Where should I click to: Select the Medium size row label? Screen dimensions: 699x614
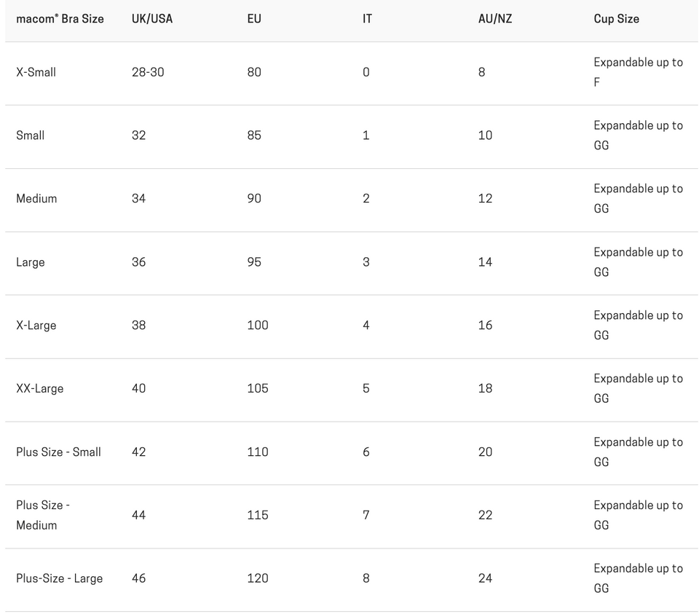click(x=36, y=199)
